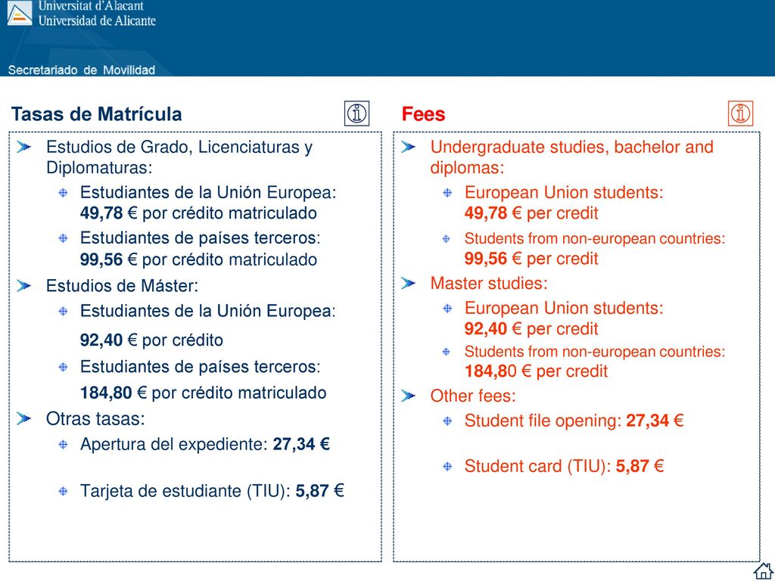The width and height of the screenshot is (775, 581).
Task: Click arrow bullet beside Other fees
Action: [x=408, y=396]
